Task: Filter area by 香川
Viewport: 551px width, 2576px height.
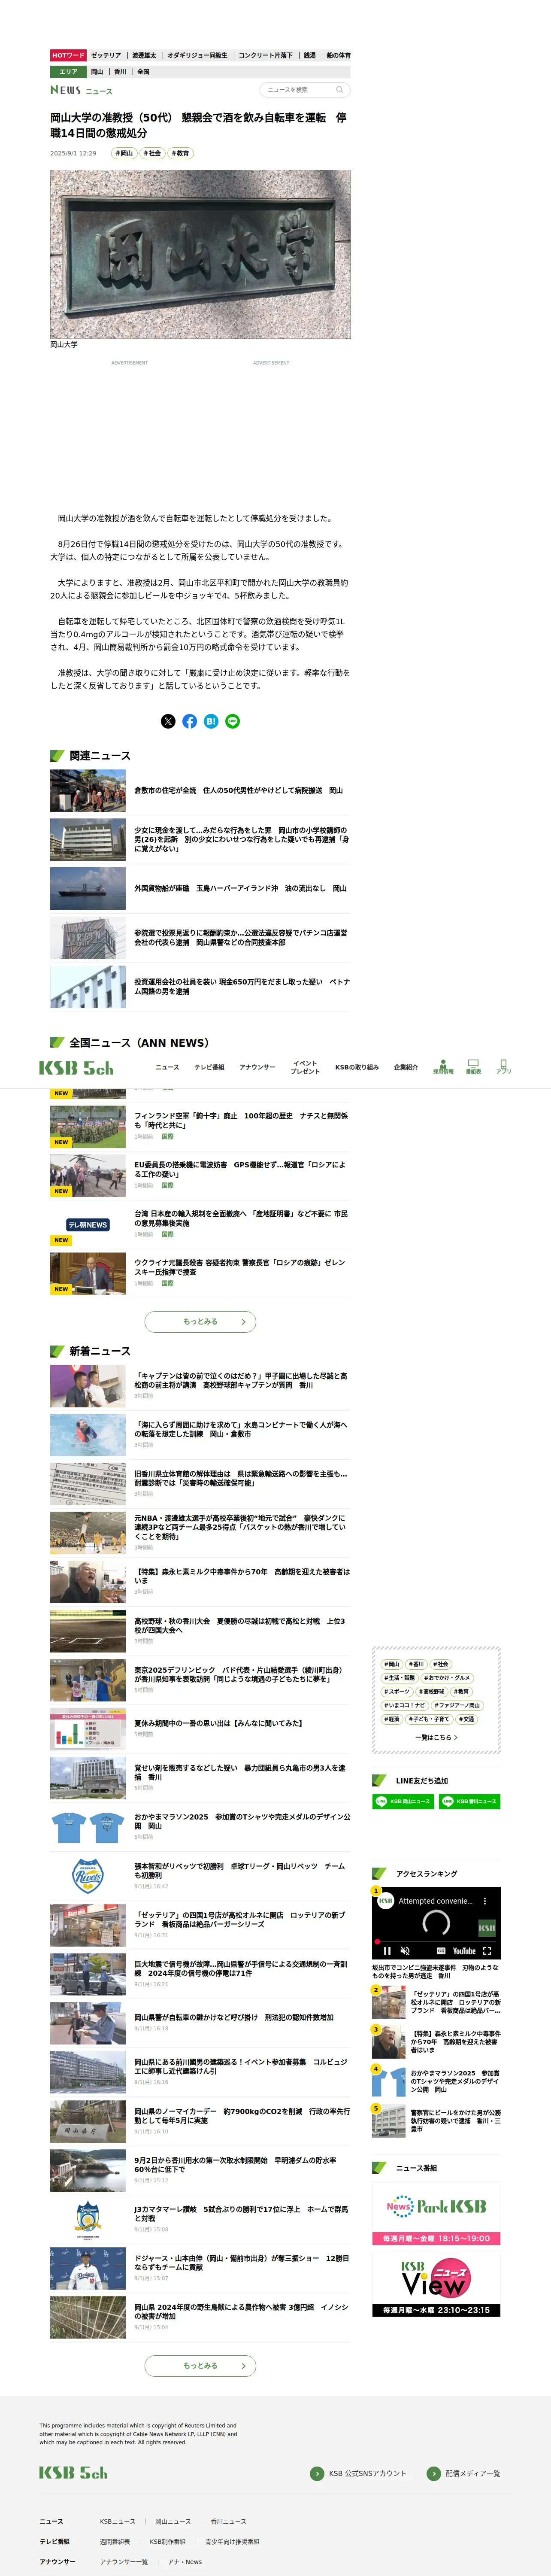Action: tap(120, 72)
